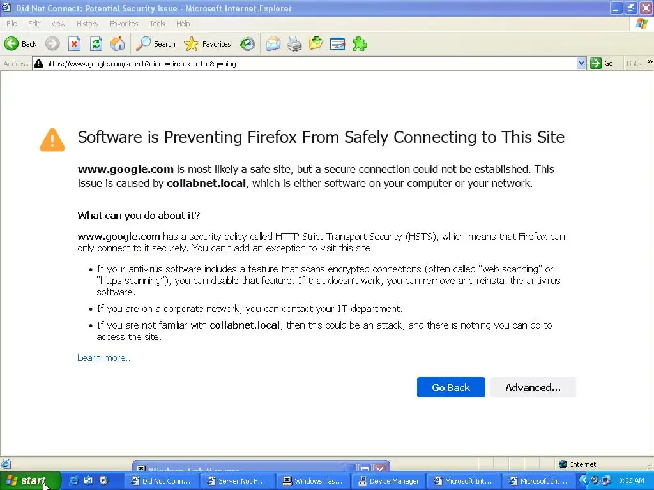Launch Internet Explorer from quick launch

point(73,480)
